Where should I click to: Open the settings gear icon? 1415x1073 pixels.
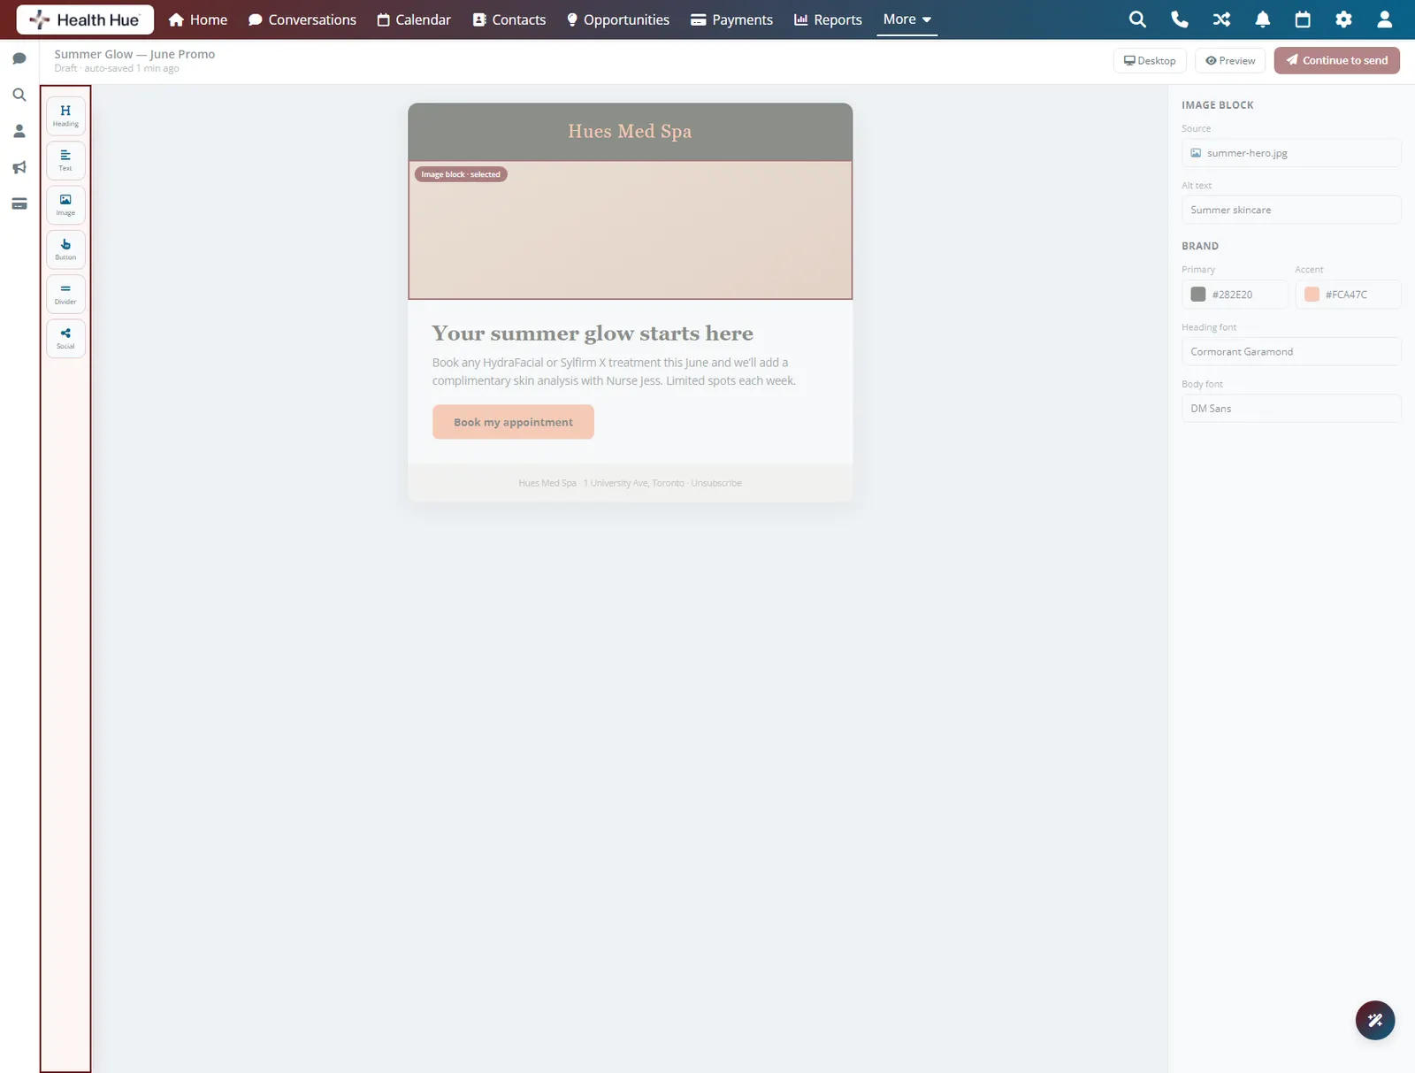(1343, 19)
